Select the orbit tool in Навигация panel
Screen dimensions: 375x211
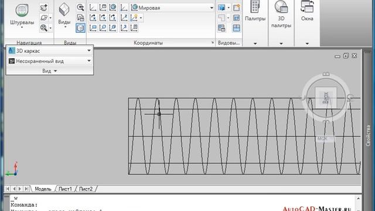[x=44, y=18]
